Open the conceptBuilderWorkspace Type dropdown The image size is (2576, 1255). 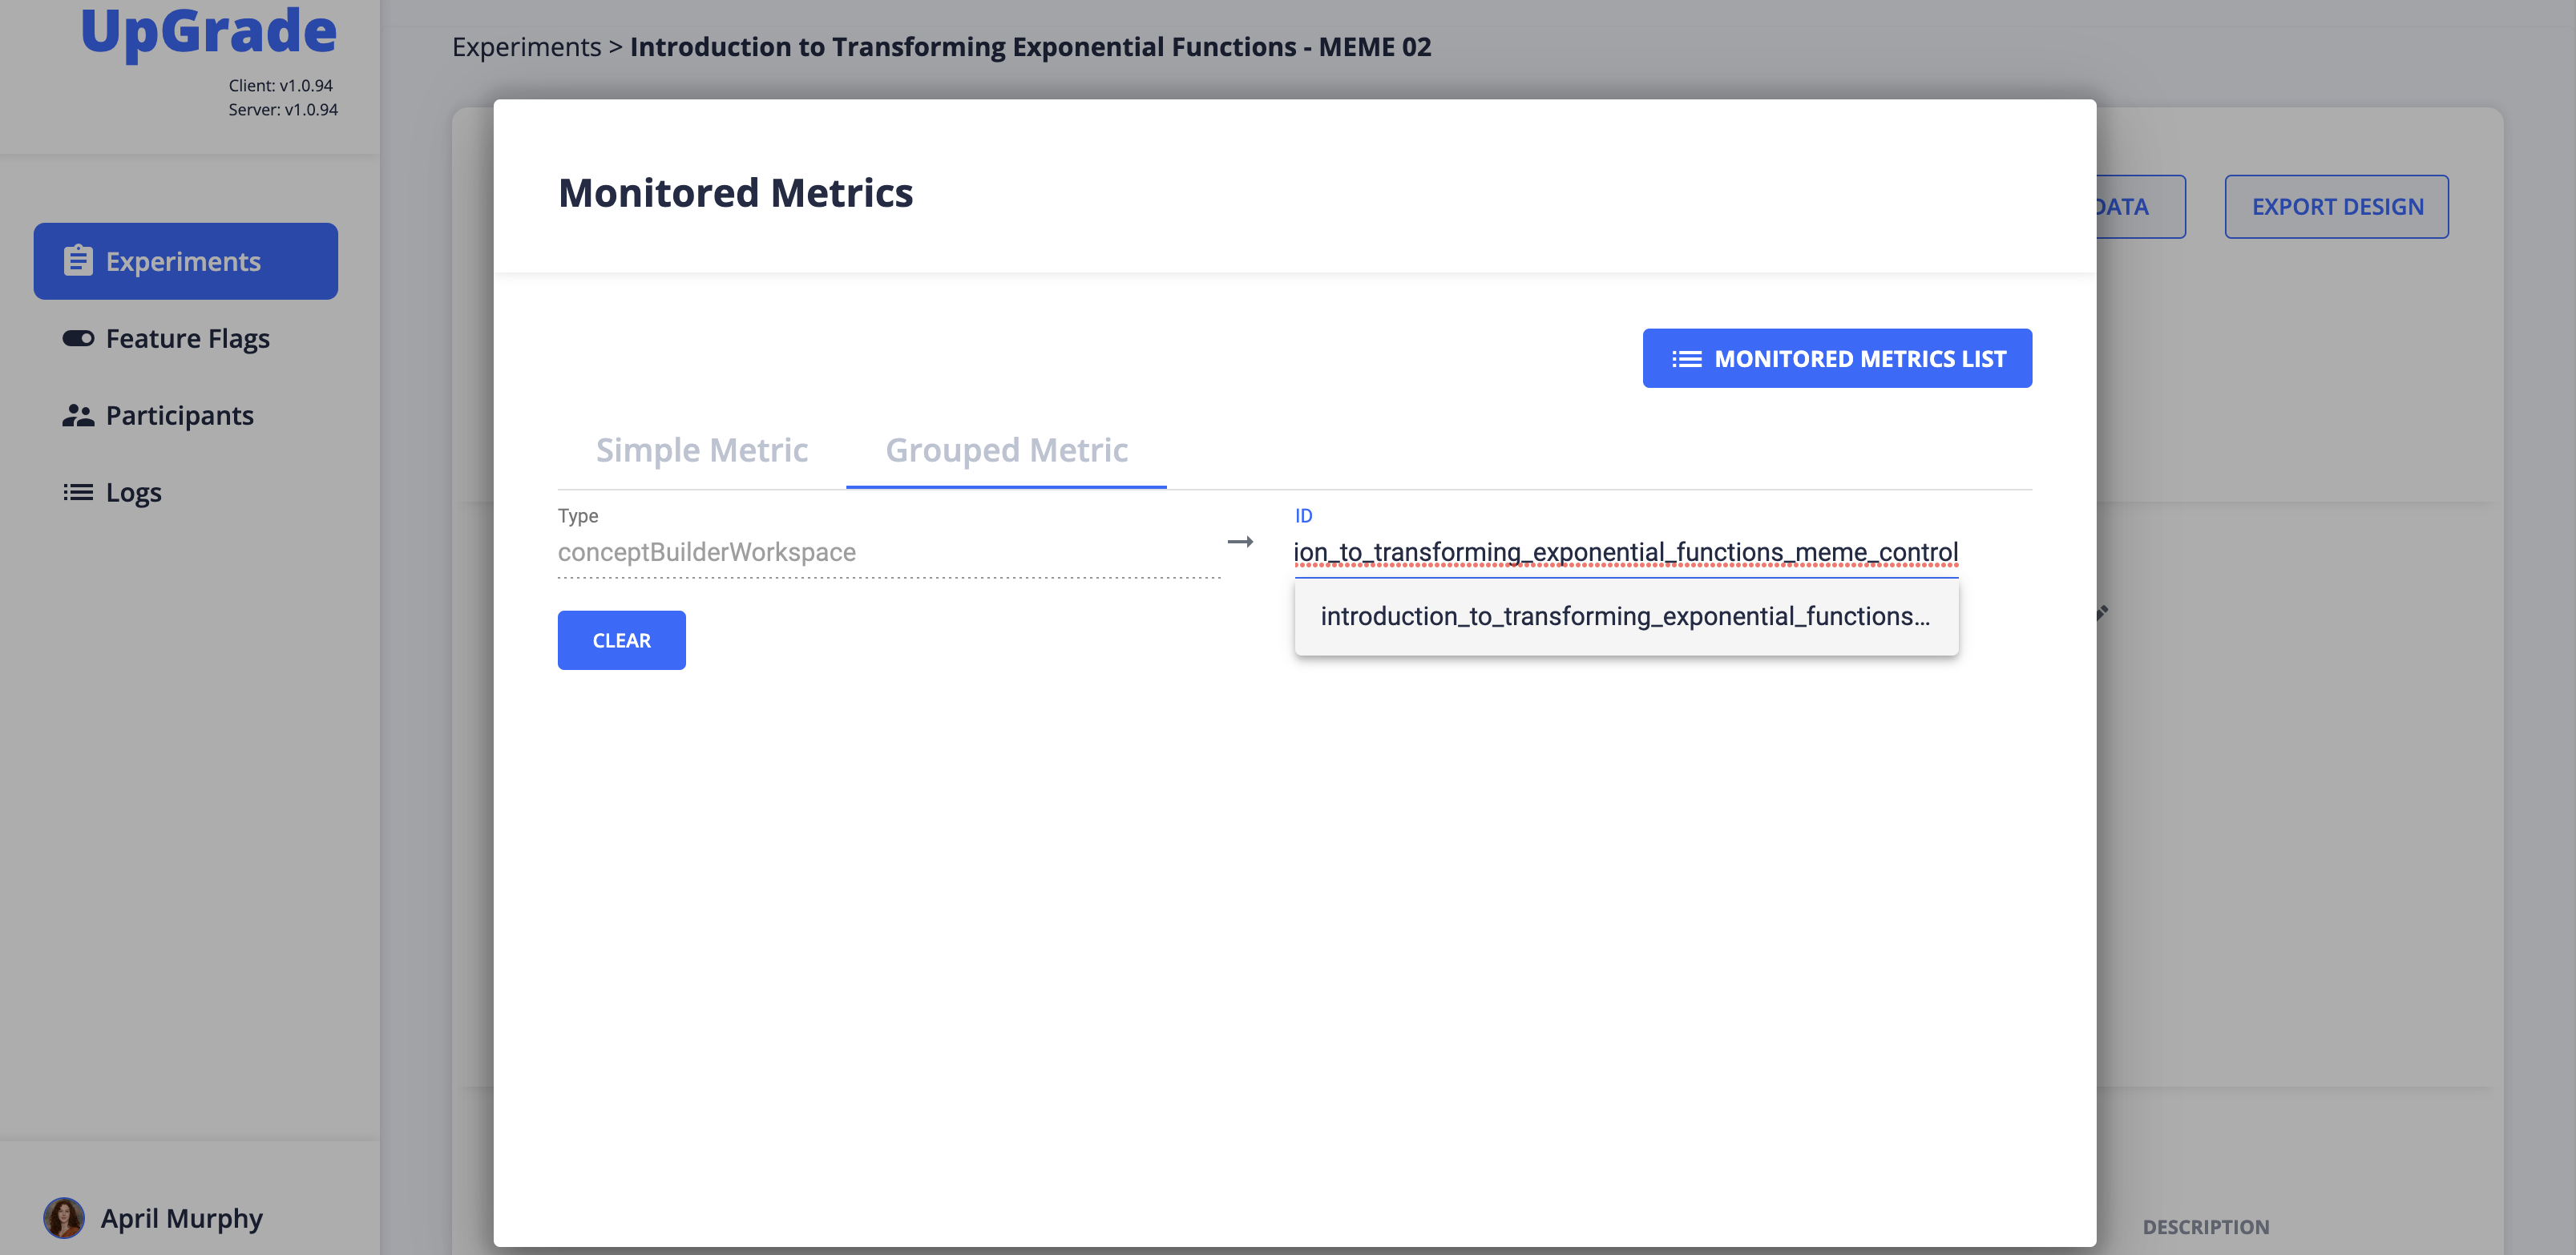(x=890, y=551)
